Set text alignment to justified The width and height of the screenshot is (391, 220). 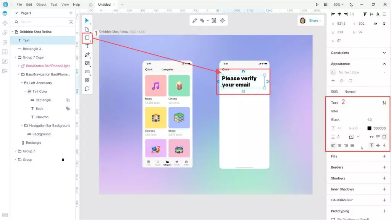pyautogui.click(x=352, y=145)
